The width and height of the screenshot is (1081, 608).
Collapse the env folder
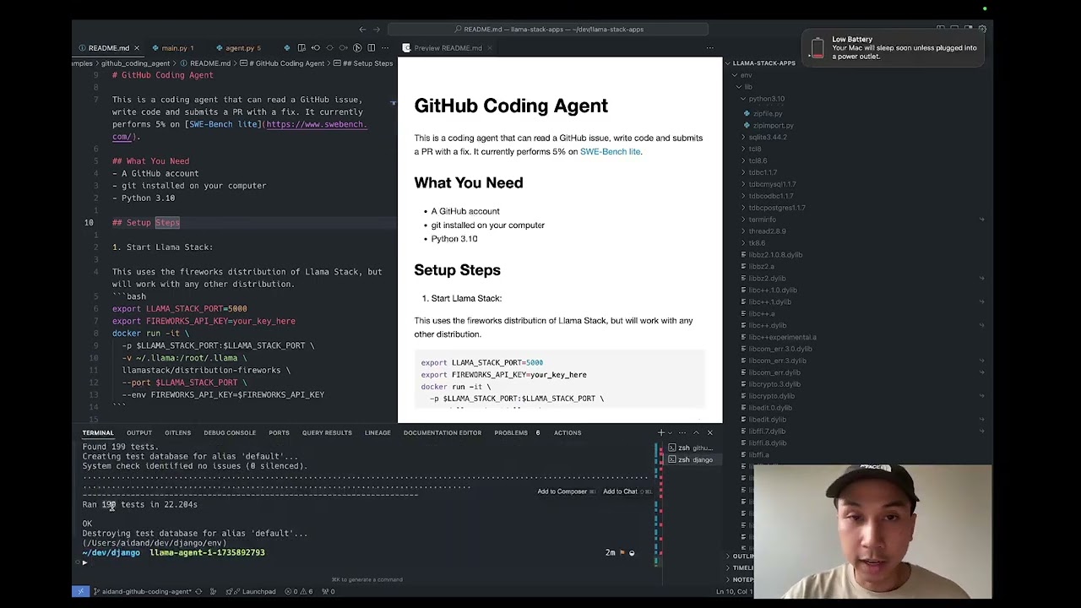coord(735,75)
